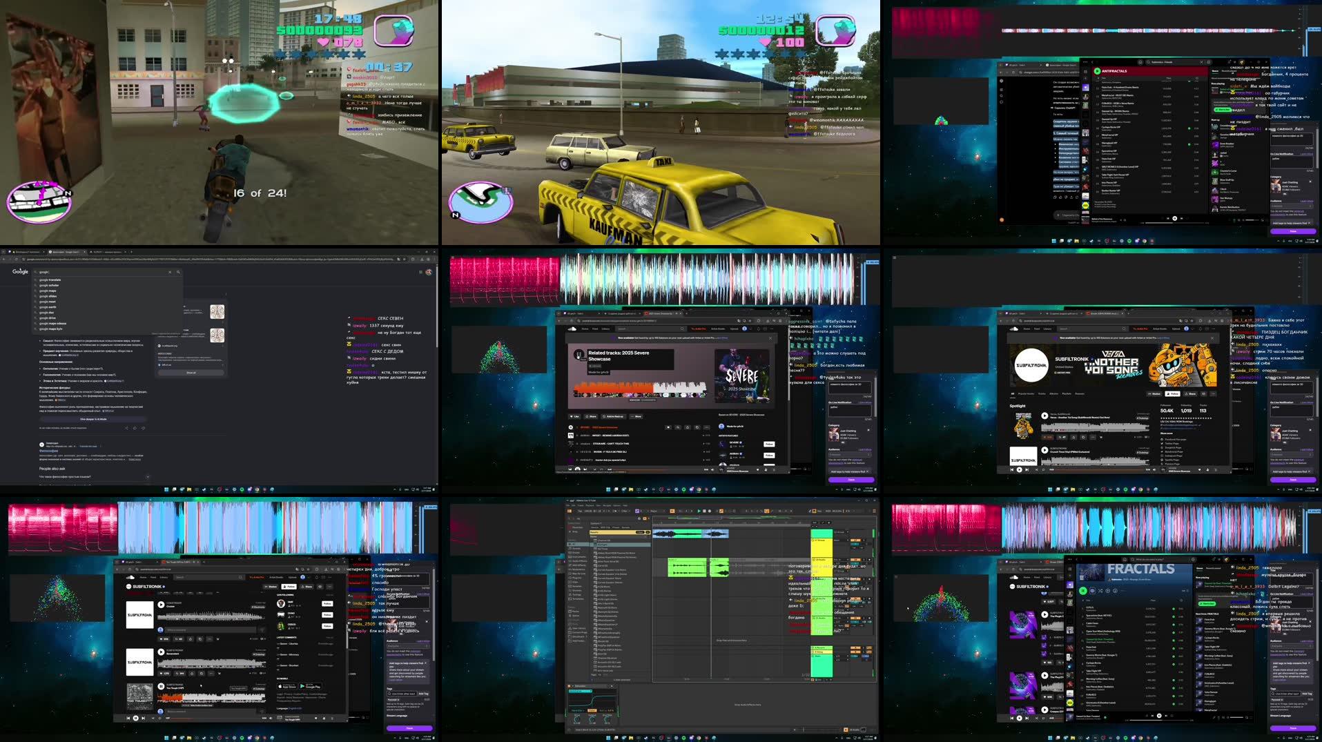Seek in the Too Tough (VIP) orange waveform

211,698
